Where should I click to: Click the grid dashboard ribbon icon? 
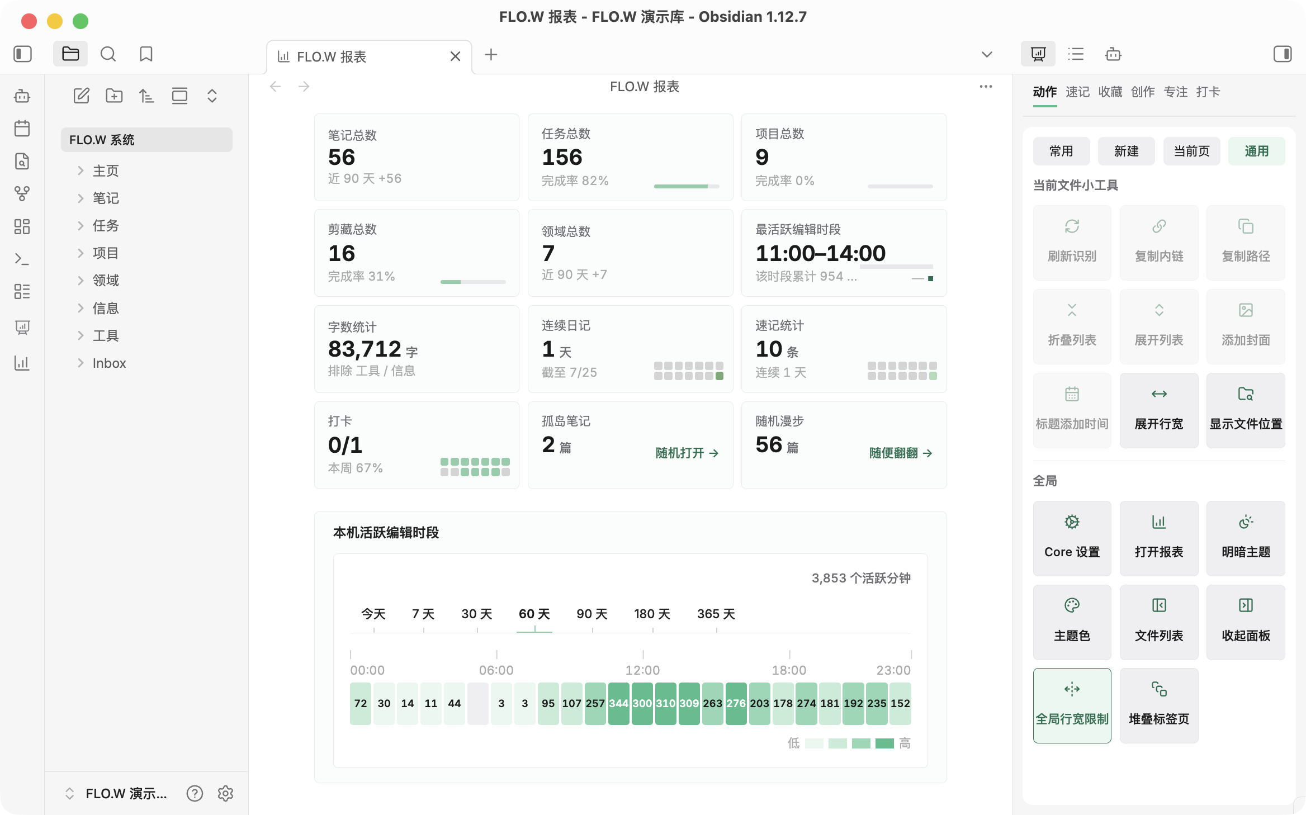(22, 226)
